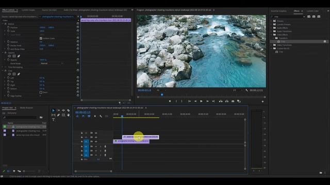Select the Track Select Forward tool
Screen dimensions: 330x185
58,110
